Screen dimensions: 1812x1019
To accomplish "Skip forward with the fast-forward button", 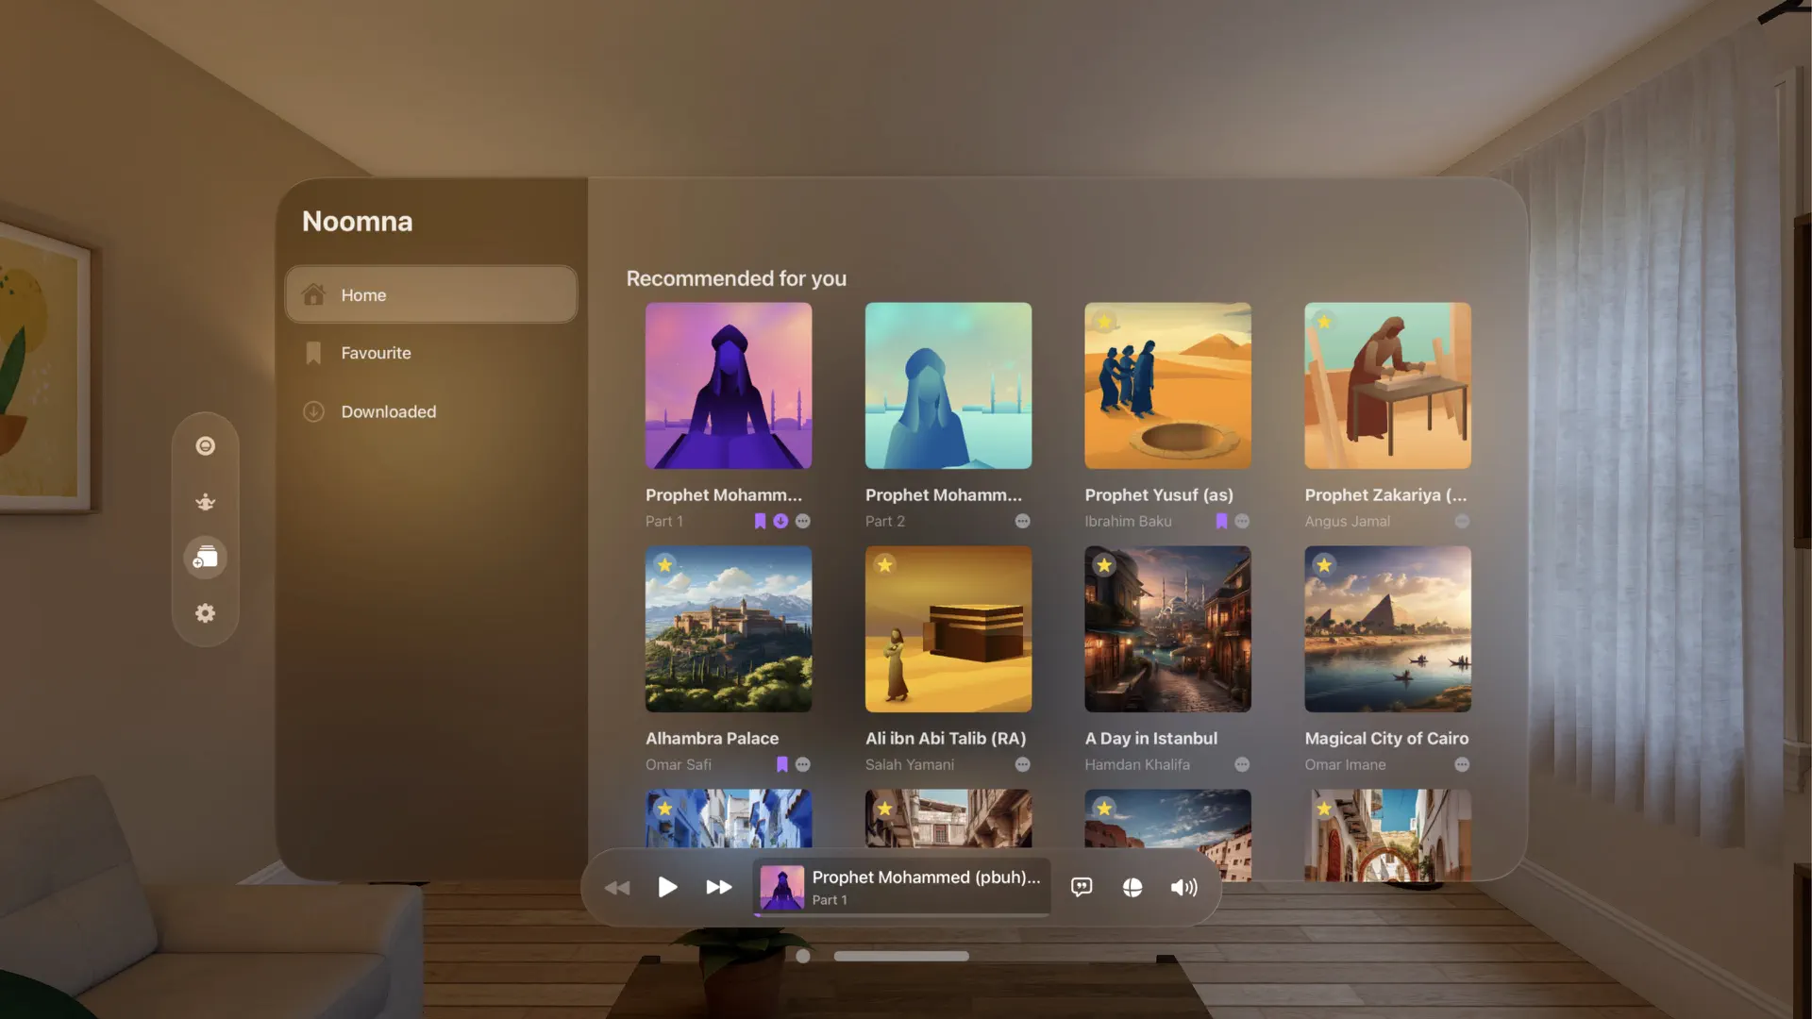I will coord(719,887).
